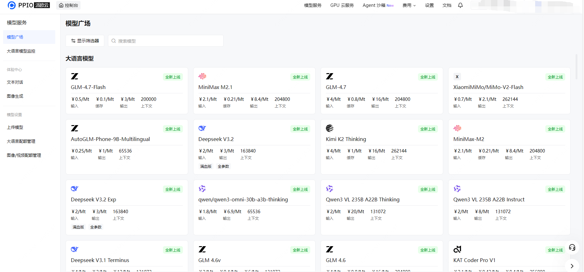
Task: Click the qwen3-omni-30b-a3b-thinking Qwen icon
Action: tap(202, 189)
